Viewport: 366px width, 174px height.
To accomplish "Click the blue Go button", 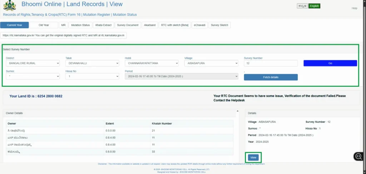I will point(330,63).
